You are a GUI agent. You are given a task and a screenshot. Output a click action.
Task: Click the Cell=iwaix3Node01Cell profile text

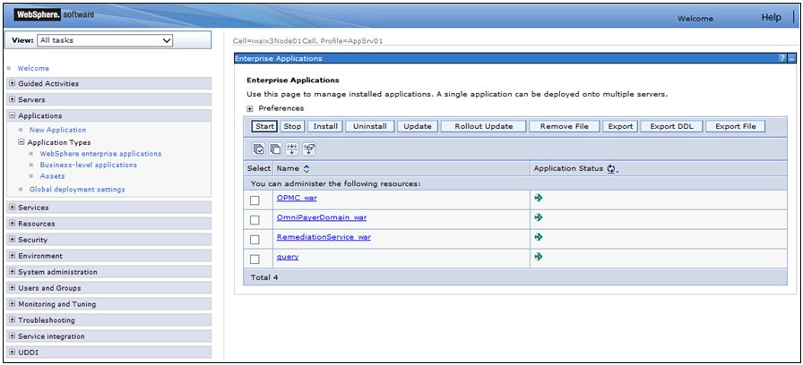(x=307, y=41)
